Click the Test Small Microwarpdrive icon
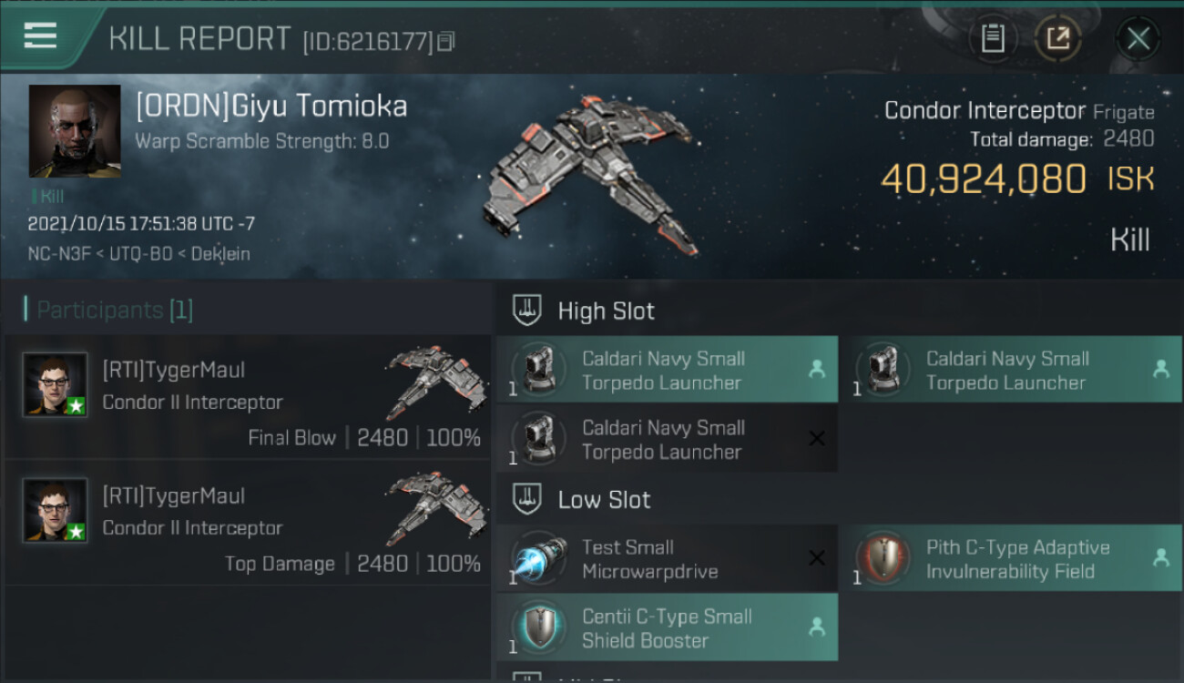 click(x=539, y=559)
